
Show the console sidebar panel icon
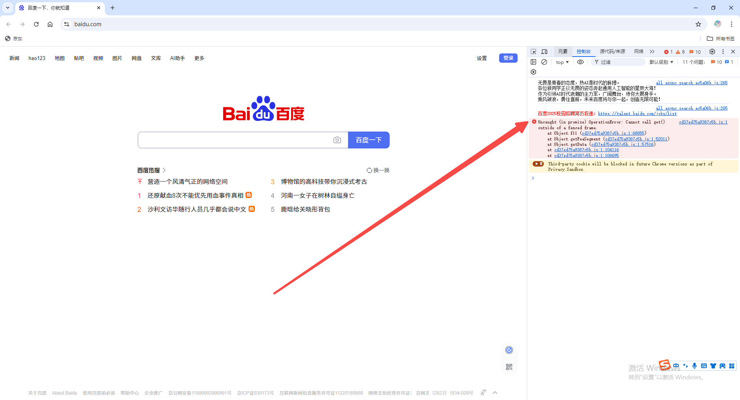point(533,62)
